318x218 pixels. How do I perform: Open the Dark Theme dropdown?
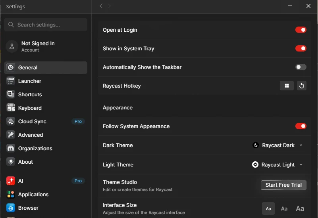[278, 145]
